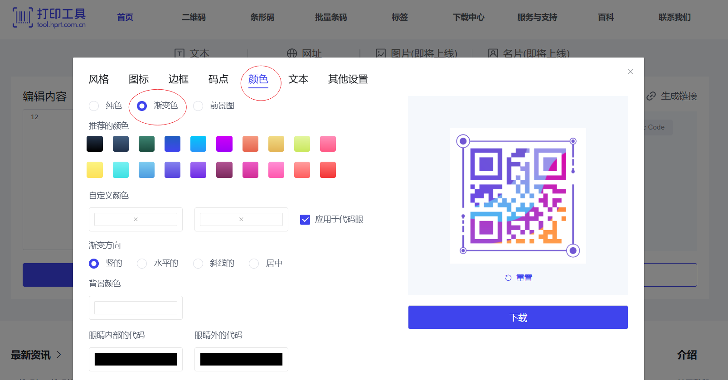Click the 最新资讯 heading link
The height and width of the screenshot is (380, 728).
pyautogui.click(x=30, y=355)
